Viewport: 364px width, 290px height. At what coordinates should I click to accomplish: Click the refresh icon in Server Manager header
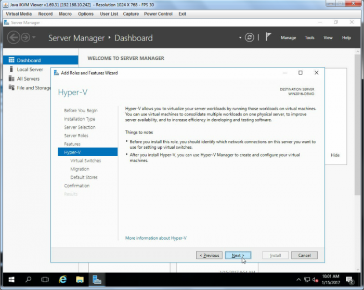click(250, 37)
